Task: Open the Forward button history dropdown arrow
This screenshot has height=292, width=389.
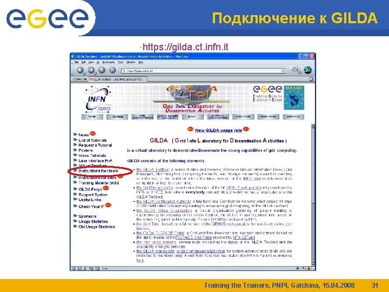Action: point(95,73)
